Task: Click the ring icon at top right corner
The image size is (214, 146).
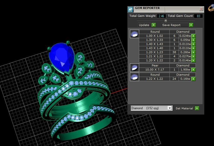Action: (211, 7)
